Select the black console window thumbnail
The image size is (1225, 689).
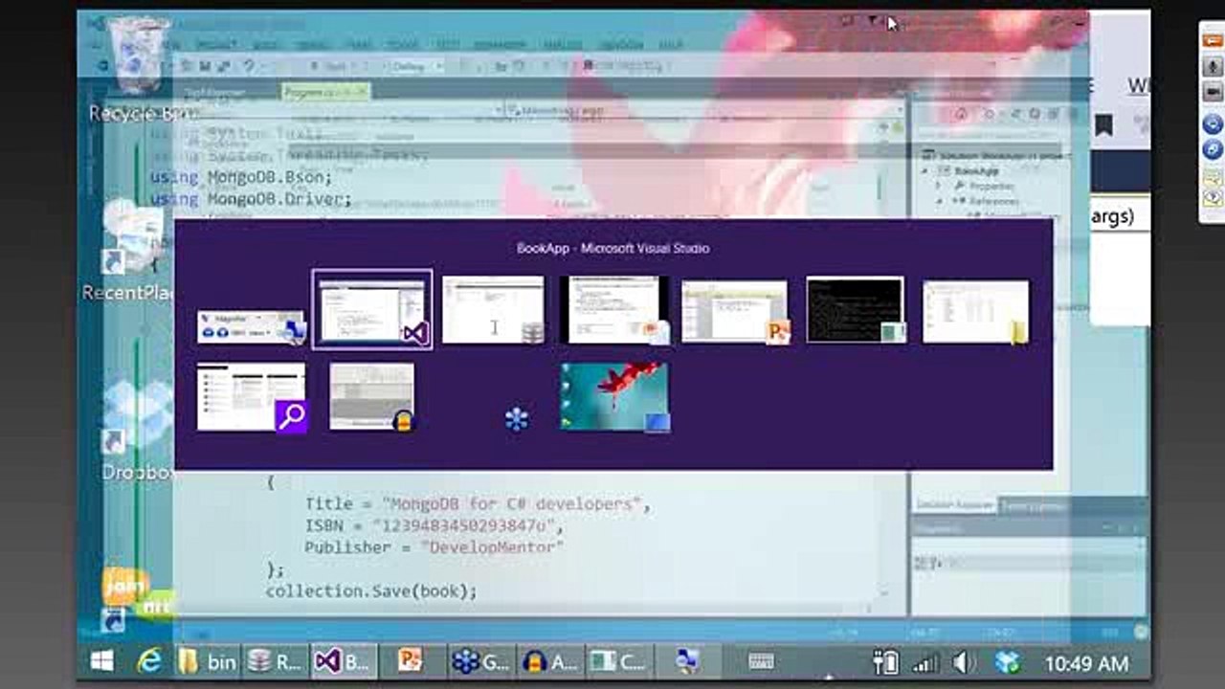856,310
